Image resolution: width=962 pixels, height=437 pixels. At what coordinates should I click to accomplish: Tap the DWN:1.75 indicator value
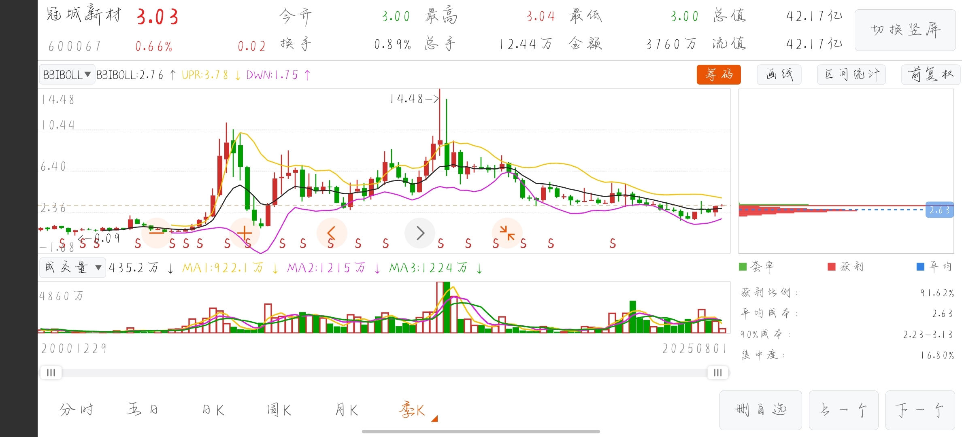pyautogui.click(x=272, y=75)
